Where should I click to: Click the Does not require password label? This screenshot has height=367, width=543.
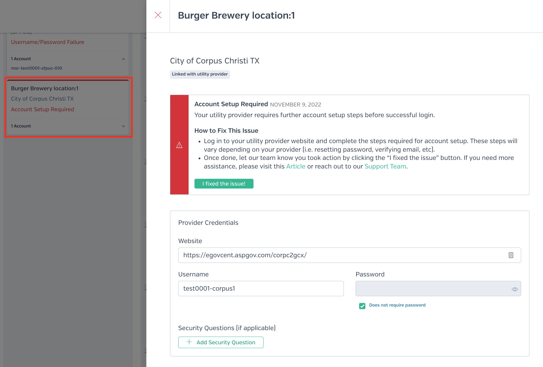pyautogui.click(x=397, y=305)
